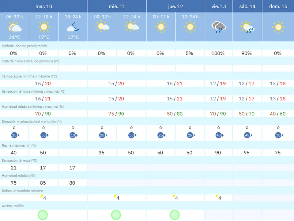
Task: Click the Probabilidad de precipitación row label
Action: tap(24, 46)
